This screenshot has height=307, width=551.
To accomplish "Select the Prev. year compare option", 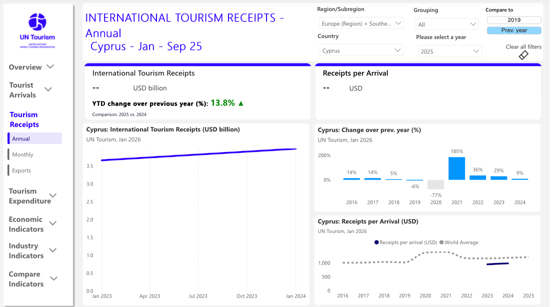I will [x=514, y=30].
